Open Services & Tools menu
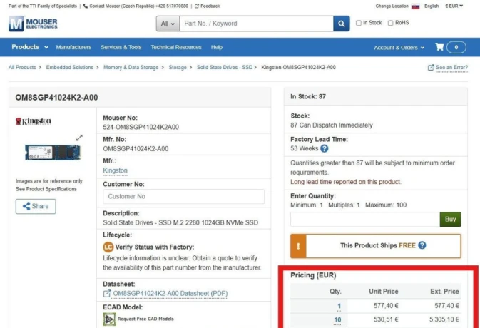Image resolution: width=480 pixels, height=328 pixels. tap(121, 47)
